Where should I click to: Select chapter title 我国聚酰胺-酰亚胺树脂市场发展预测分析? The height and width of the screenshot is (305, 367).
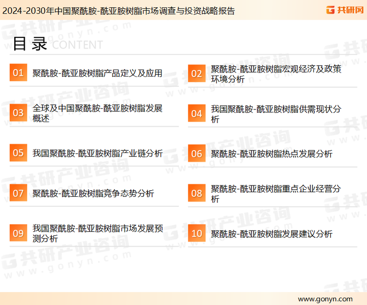(x=97, y=233)
